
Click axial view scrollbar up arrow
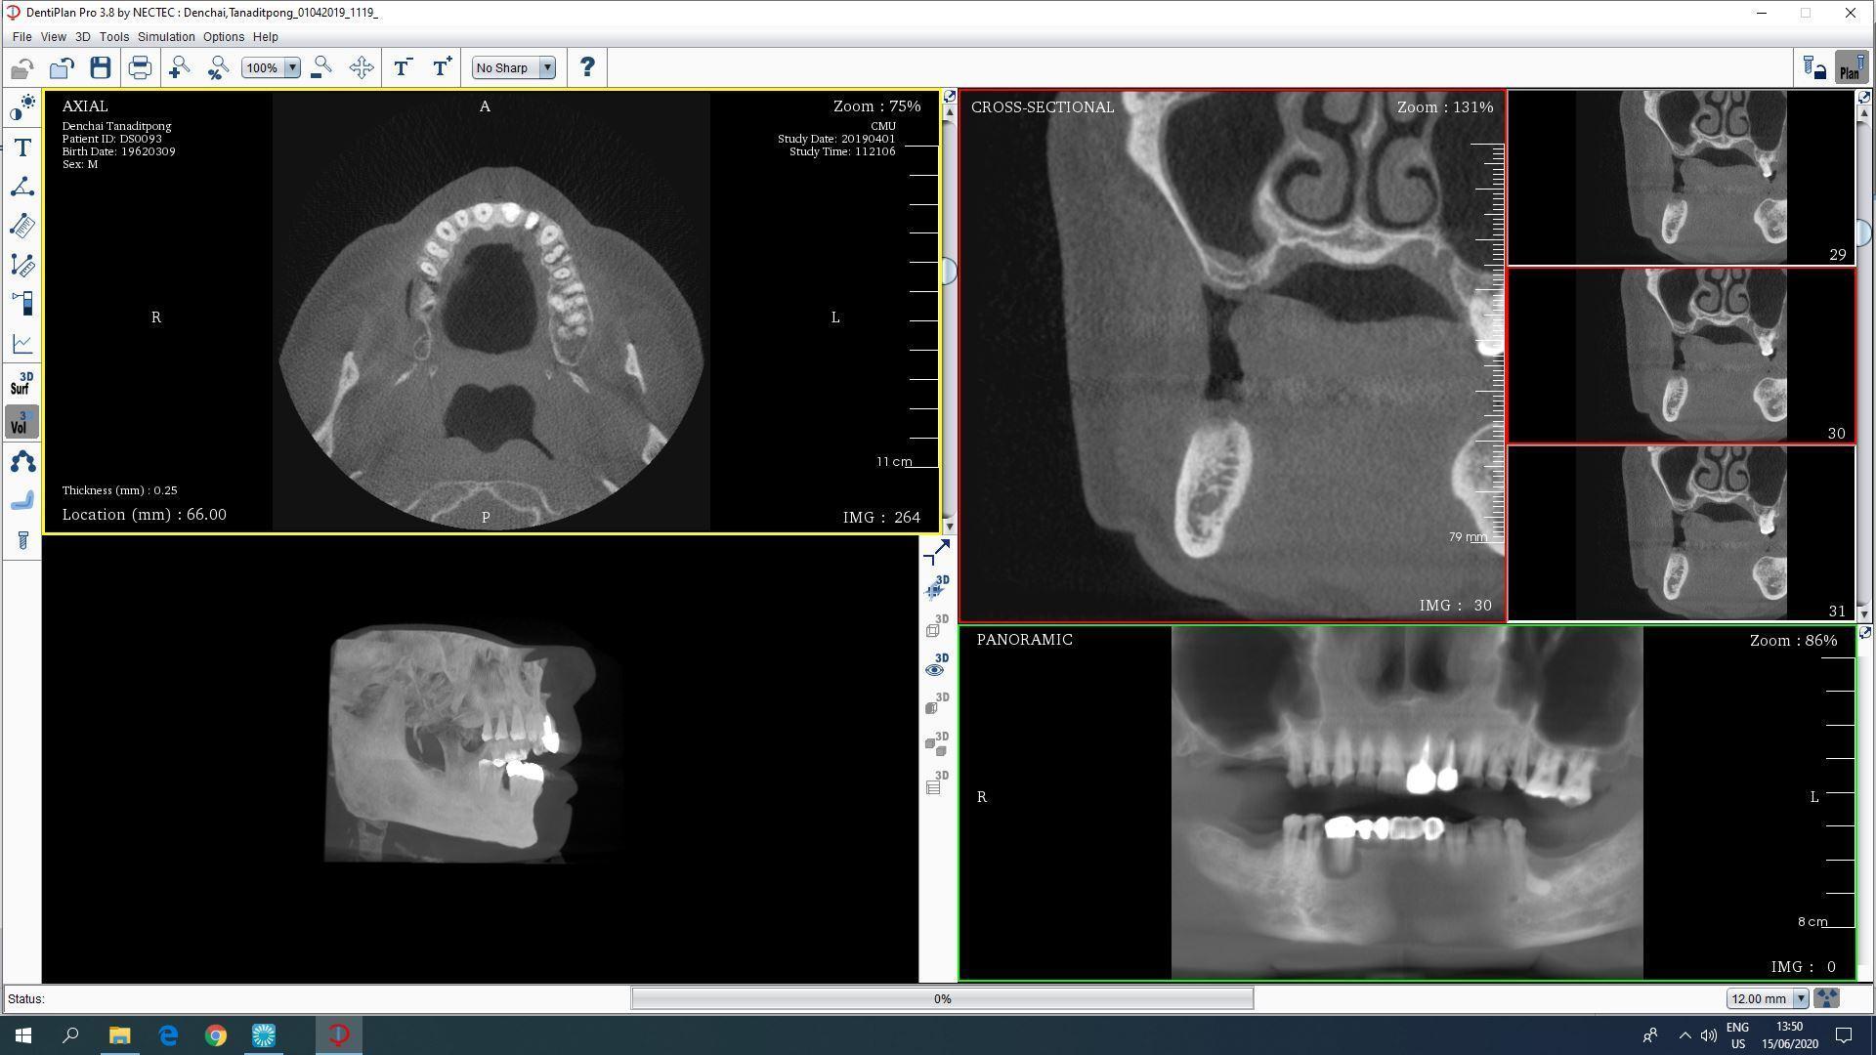pos(949,112)
